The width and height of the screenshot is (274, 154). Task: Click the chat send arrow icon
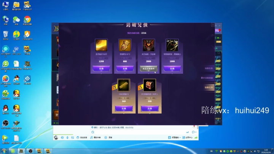188,132
